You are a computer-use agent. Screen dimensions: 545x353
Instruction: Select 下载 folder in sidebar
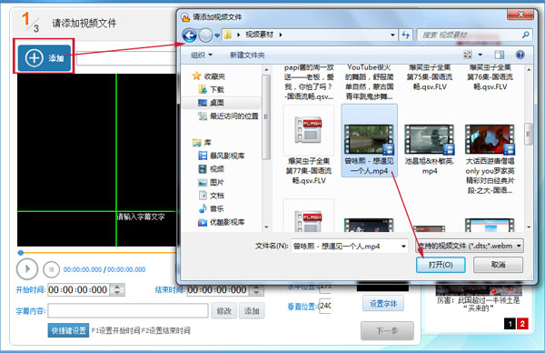(x=212, y=89)
